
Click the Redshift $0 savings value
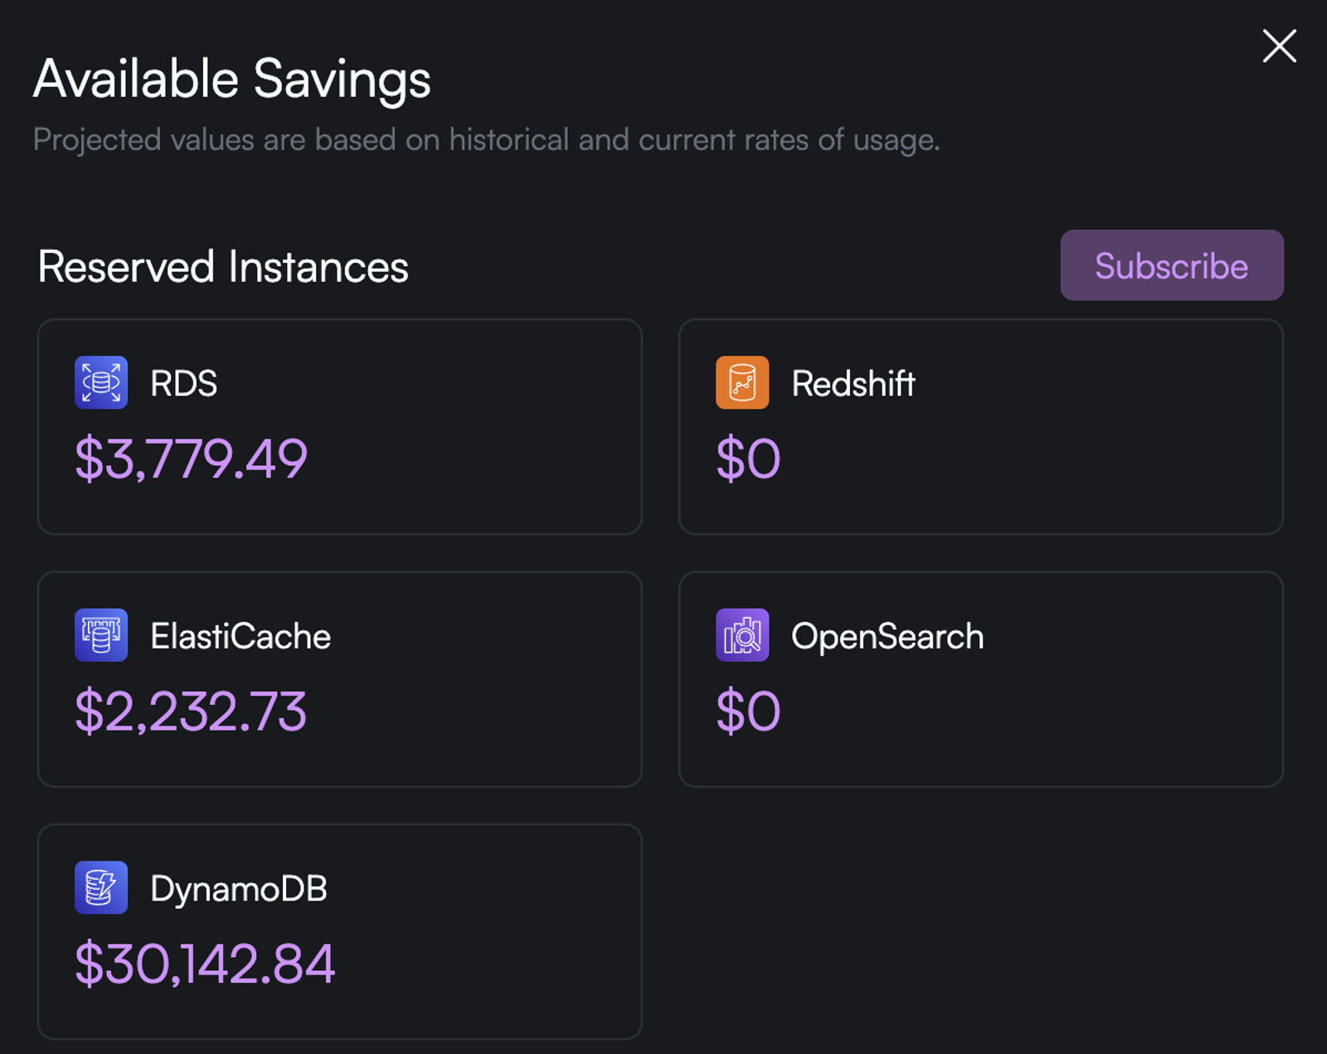click(748, 459)
